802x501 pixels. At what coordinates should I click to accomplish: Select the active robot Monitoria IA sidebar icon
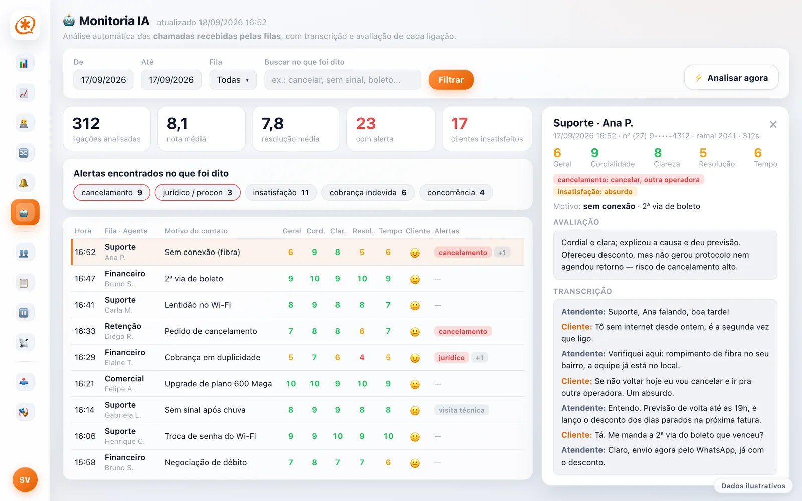pyautogui.click(x=25, y=213)
